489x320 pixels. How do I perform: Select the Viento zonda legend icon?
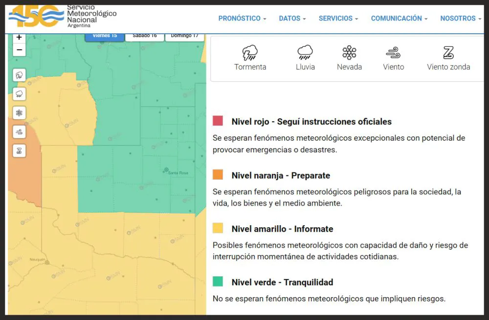(x=448, y=53)
